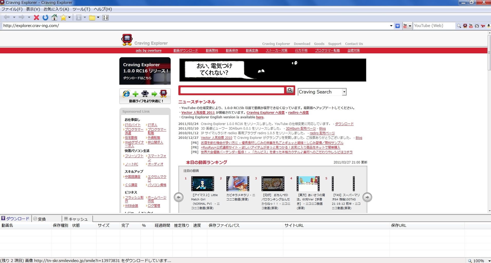Open the address bar history dropdown
The width and height of the screenshot is (491, 263).
[x=391, y=26]
